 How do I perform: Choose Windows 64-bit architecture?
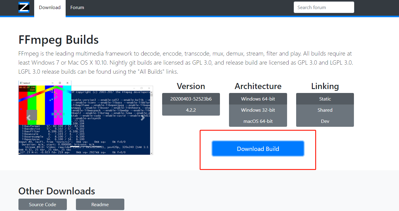click(258, 99)
